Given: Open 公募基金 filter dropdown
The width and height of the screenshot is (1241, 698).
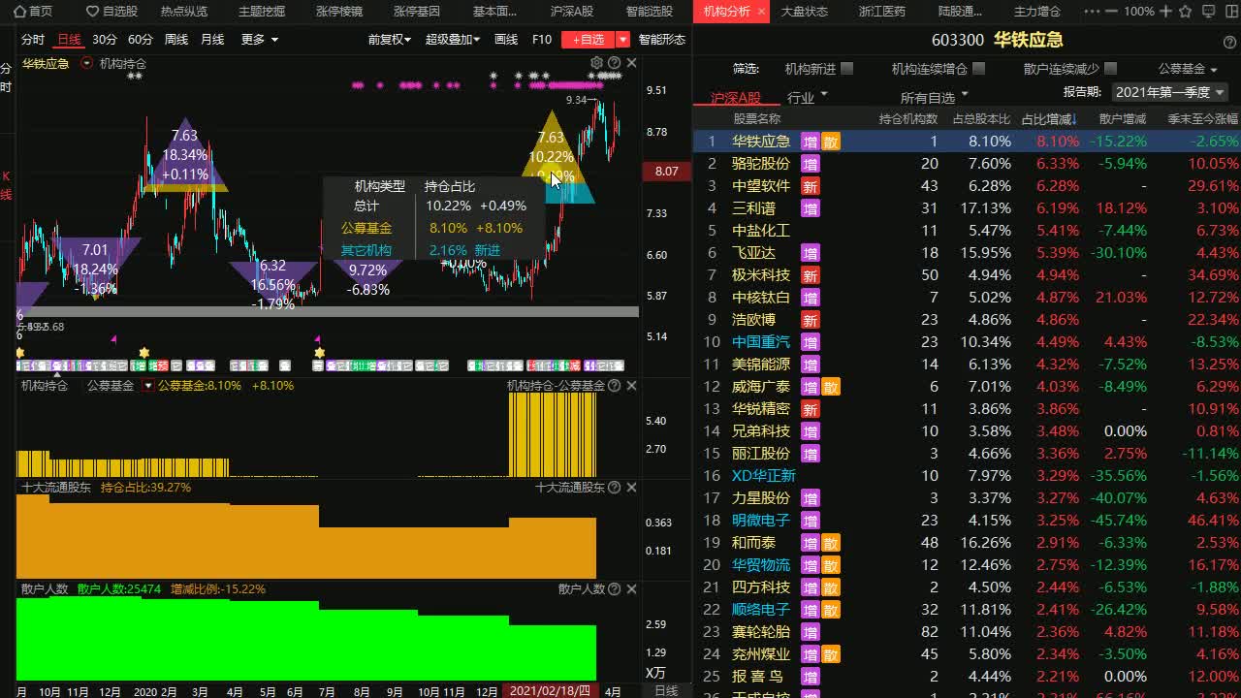Looking at the screenshot, I should pos(1188,69).
